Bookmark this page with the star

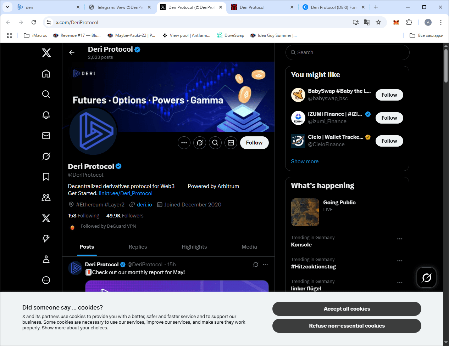pos(378,22)
